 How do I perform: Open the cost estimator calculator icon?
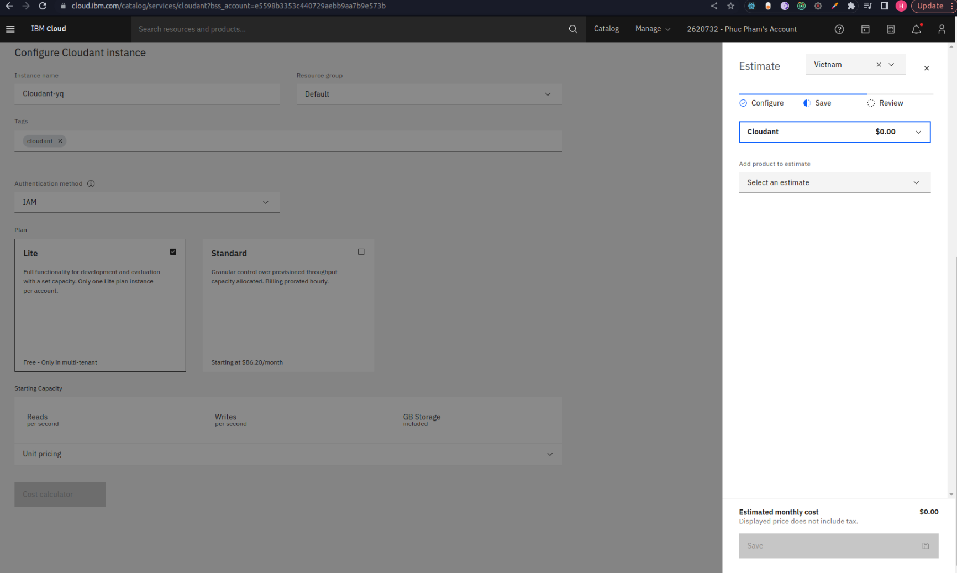coord(891,29)
